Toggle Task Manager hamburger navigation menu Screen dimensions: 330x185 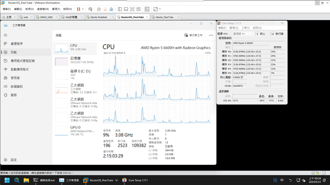click(5, 35)
